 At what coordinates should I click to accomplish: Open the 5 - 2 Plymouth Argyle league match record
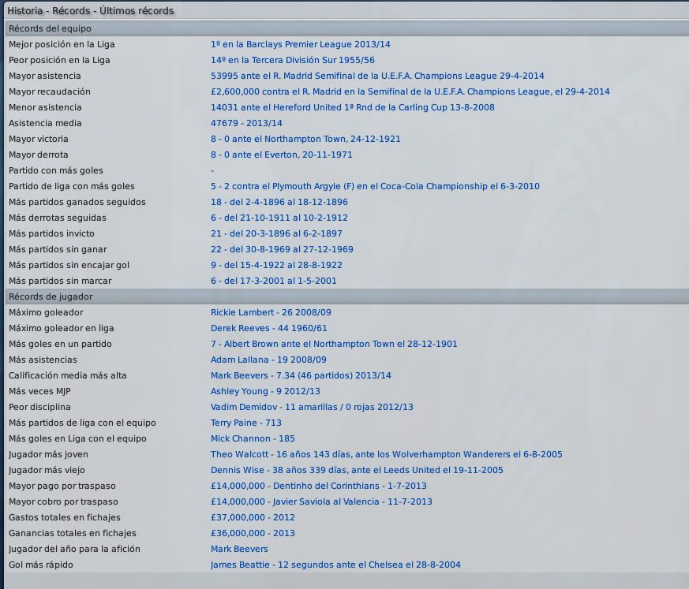click(375, 187)
